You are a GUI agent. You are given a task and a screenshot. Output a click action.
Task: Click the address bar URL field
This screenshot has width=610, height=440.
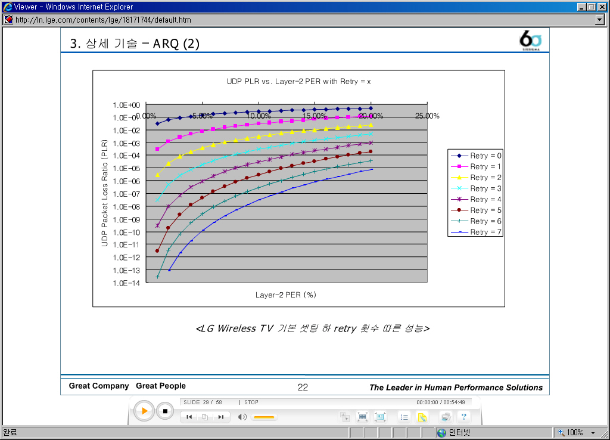point(298,20)
